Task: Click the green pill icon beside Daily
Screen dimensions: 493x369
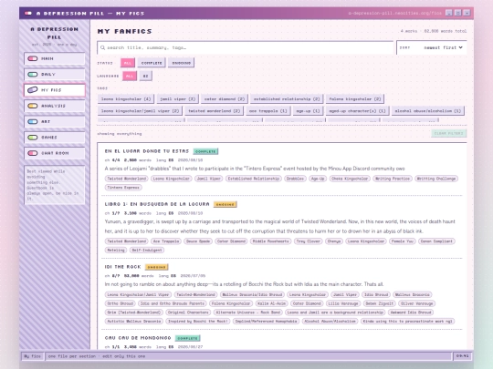Action: (x=32, y=75)
